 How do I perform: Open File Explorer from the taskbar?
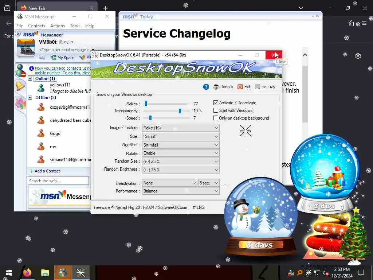pyautogui.click(x=45, y=273)
